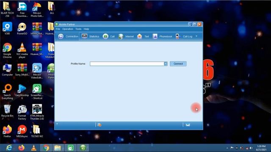Open the Call tab
This screenshot has width=271, height=152.
tap(108, 36)
